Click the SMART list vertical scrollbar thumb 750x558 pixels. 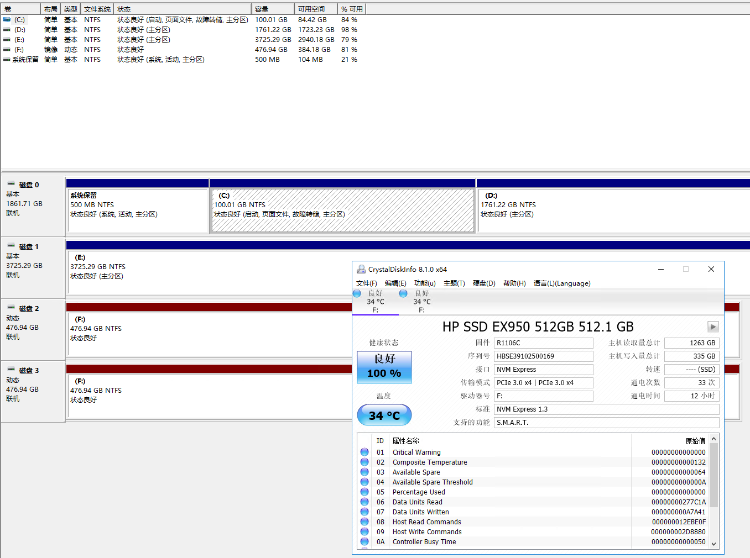(713, 475)
